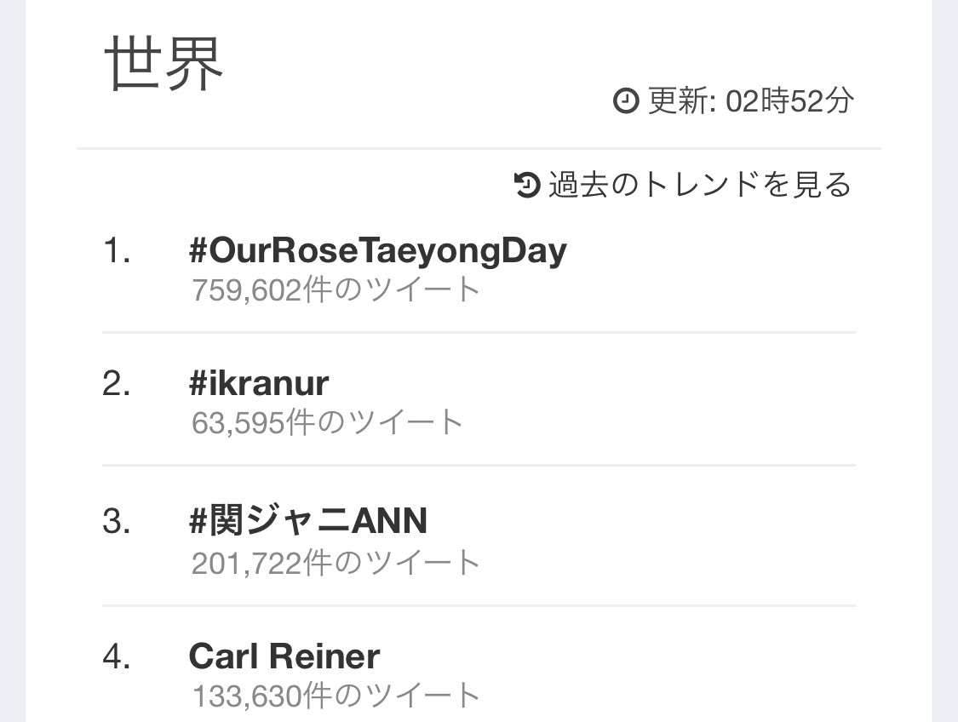Viewport: 958px width, 722px height.
Task: Open the #OurRoseTaeyongDay trend
Action: [x=378, y=250]
